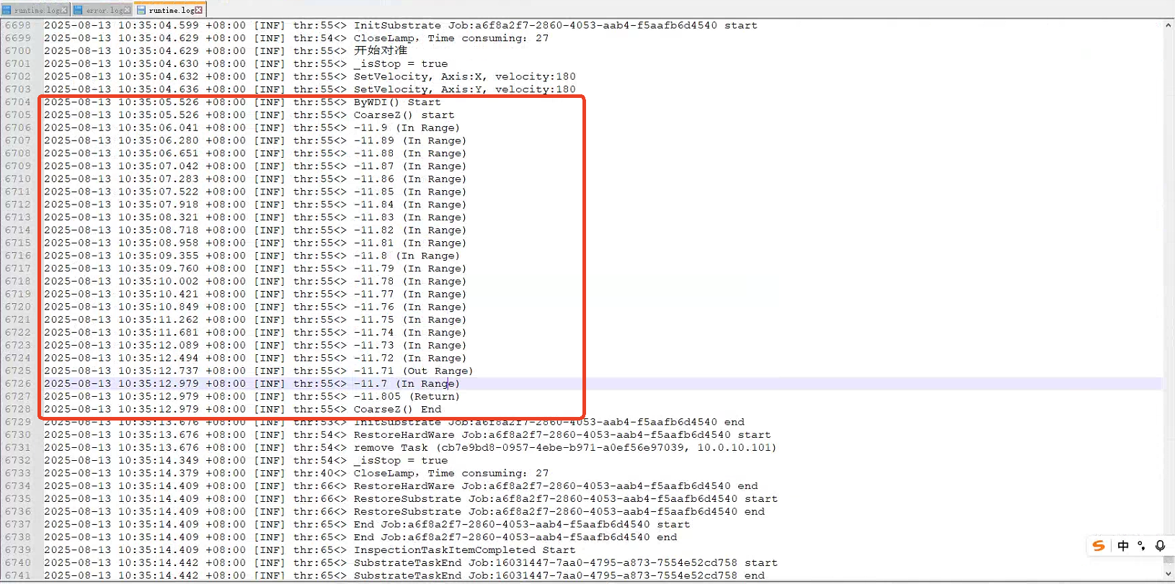Click save icon on active runtime.log tab
The height and width of the screenshot is (584, 1175).
141,10
